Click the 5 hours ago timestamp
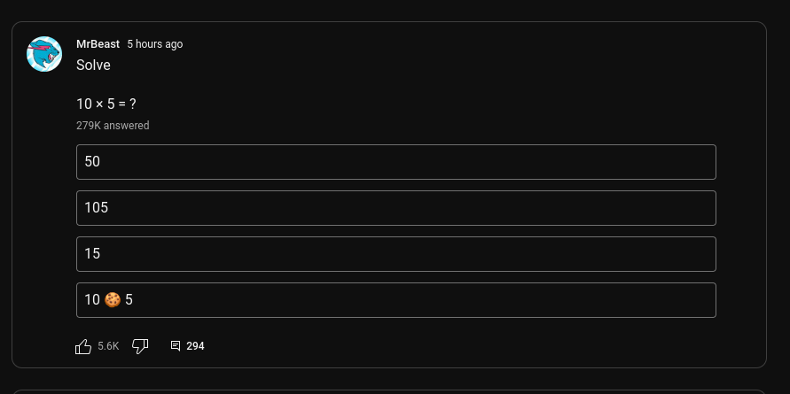Image resolution: width=790 pixels, height=394 pixels. coord(154,44)
